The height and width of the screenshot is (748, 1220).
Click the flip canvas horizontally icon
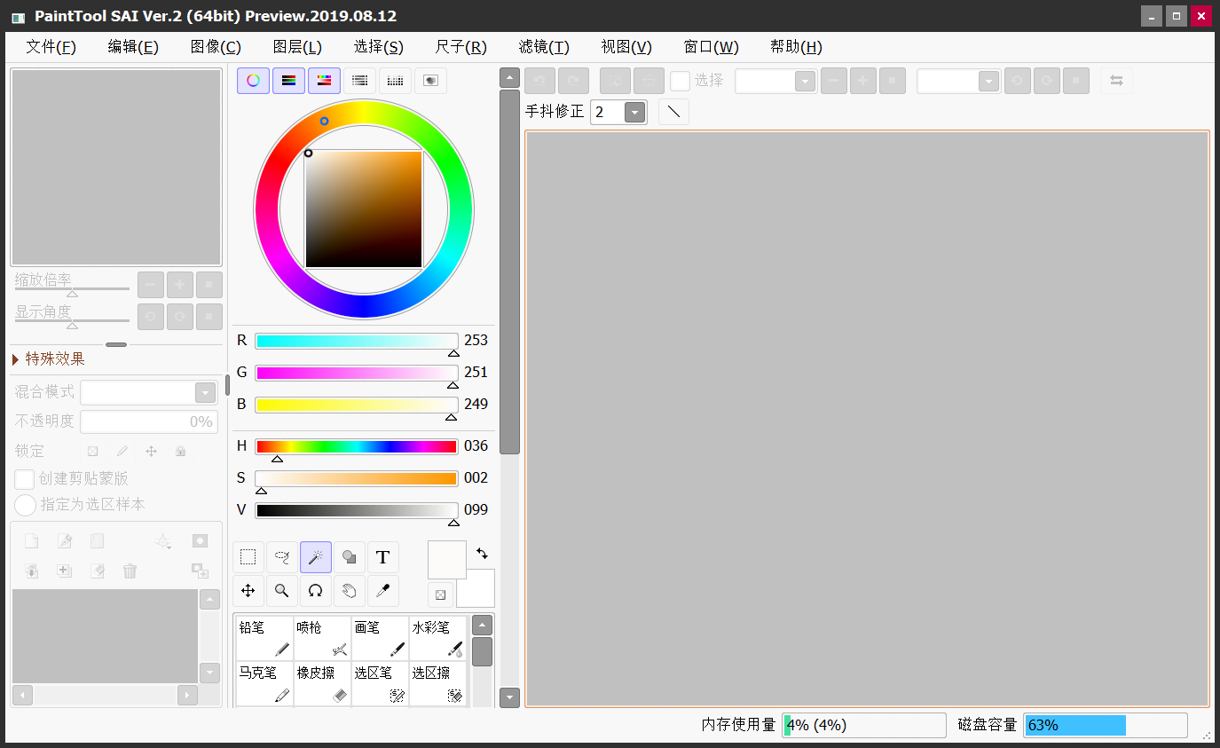click(1116, 81)
